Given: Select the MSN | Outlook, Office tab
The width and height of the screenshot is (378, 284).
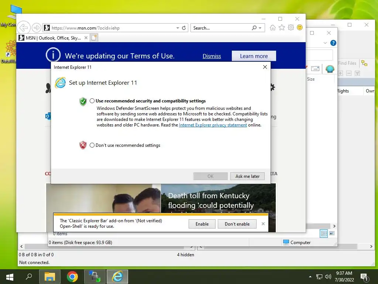Looking at the screenshot, I should [x=53, y=38].
